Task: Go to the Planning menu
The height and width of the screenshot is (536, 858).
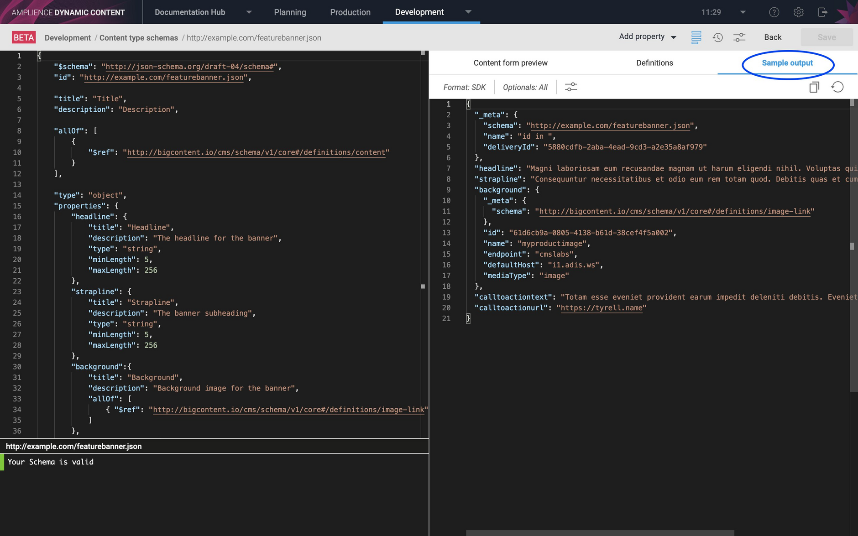Action: pyautogui.click(x=290, y=12)
